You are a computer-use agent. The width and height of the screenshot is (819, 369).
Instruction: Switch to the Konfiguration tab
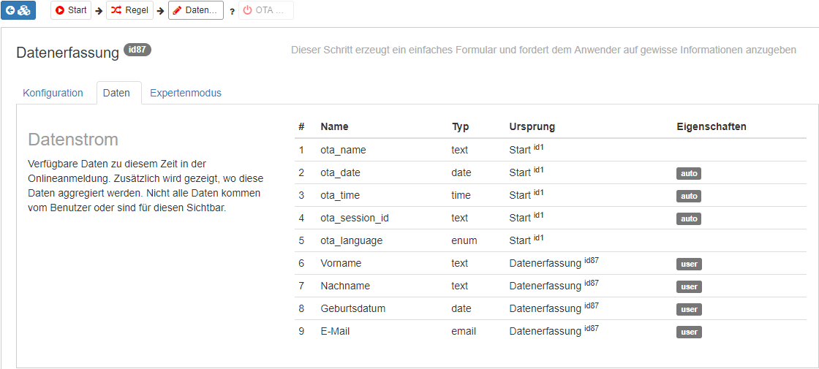tap(53, 93)
